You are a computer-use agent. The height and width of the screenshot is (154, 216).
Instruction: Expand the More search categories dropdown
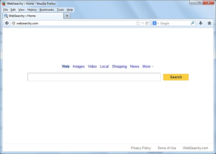(x=148, y=67)
